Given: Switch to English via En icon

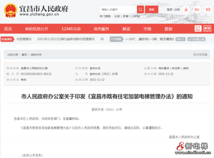Looking at the screenshot, I should tap(197, 9).
